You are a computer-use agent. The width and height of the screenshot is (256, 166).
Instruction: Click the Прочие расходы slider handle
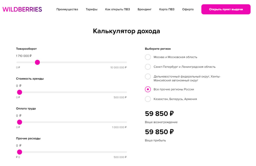19,152
